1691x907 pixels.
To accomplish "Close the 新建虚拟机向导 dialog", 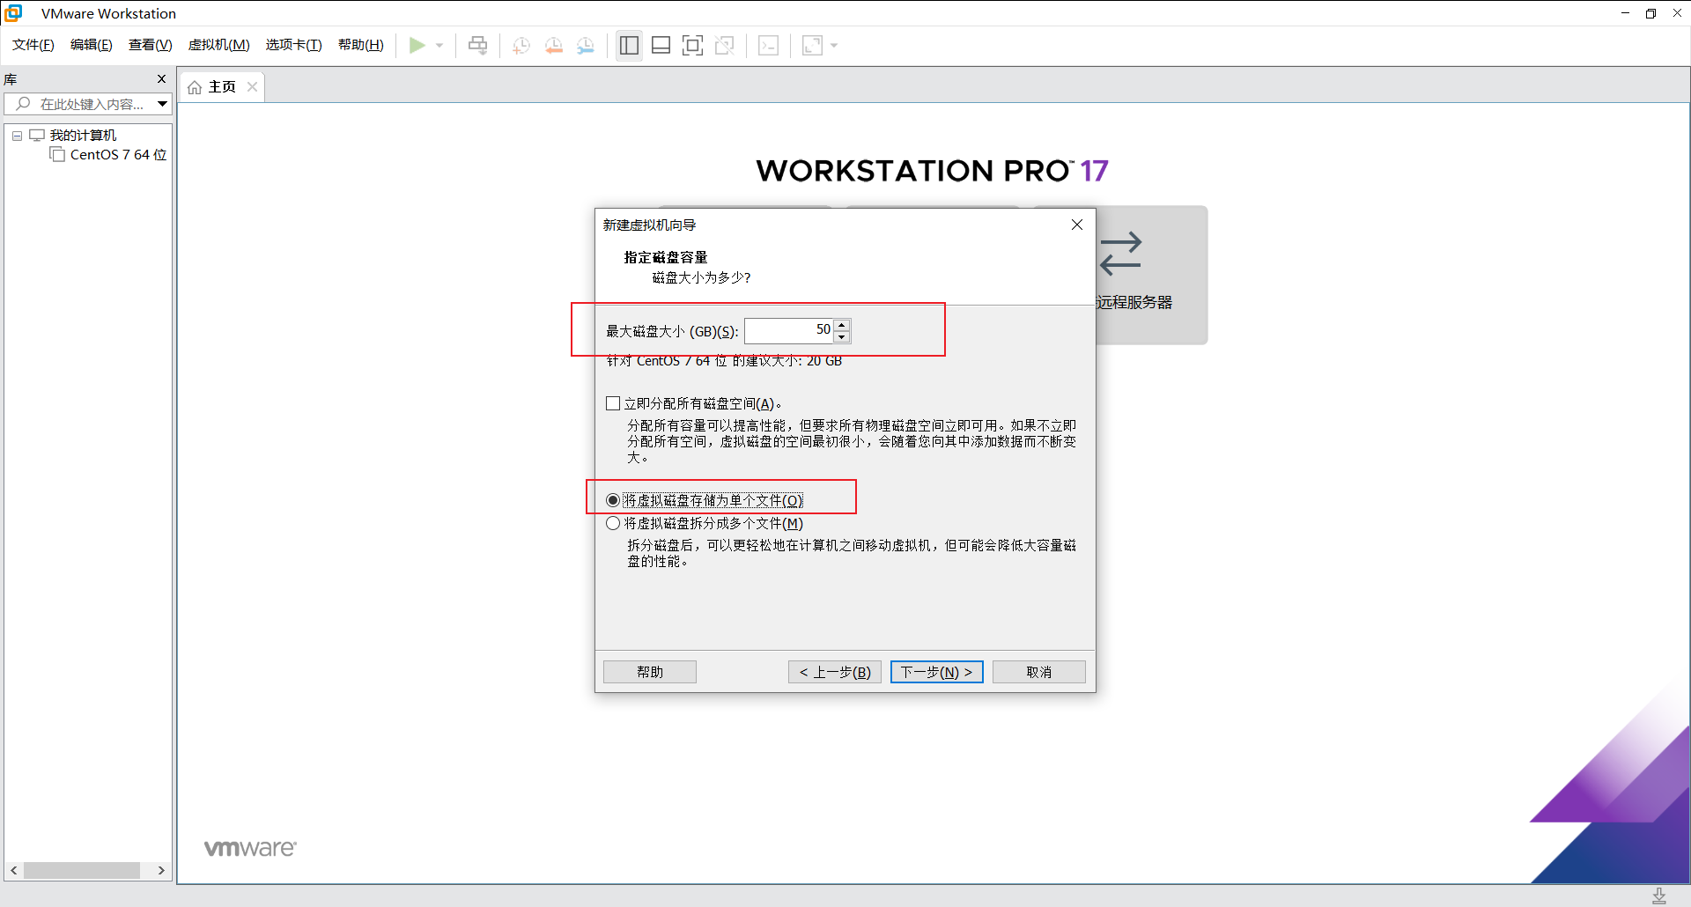I will tap(1076, 225).
